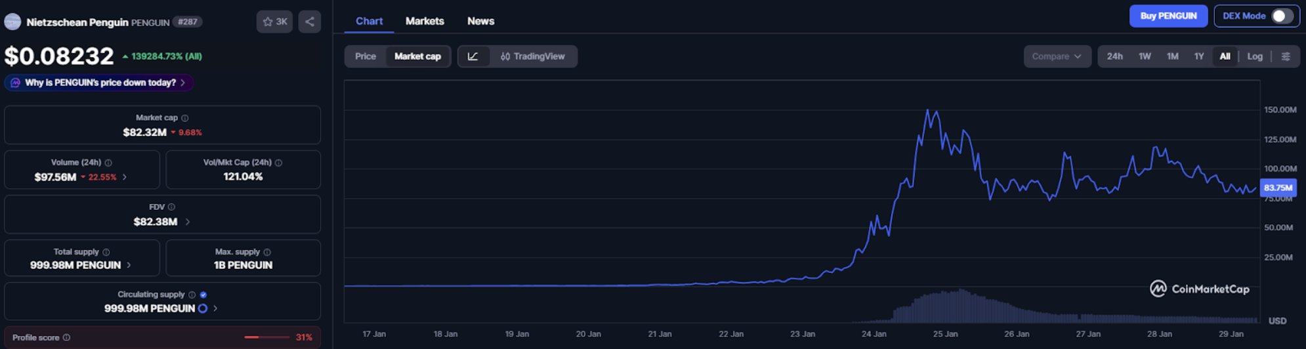
Task: Toggle DEX Mode switch on
Action: point(1282,16)
